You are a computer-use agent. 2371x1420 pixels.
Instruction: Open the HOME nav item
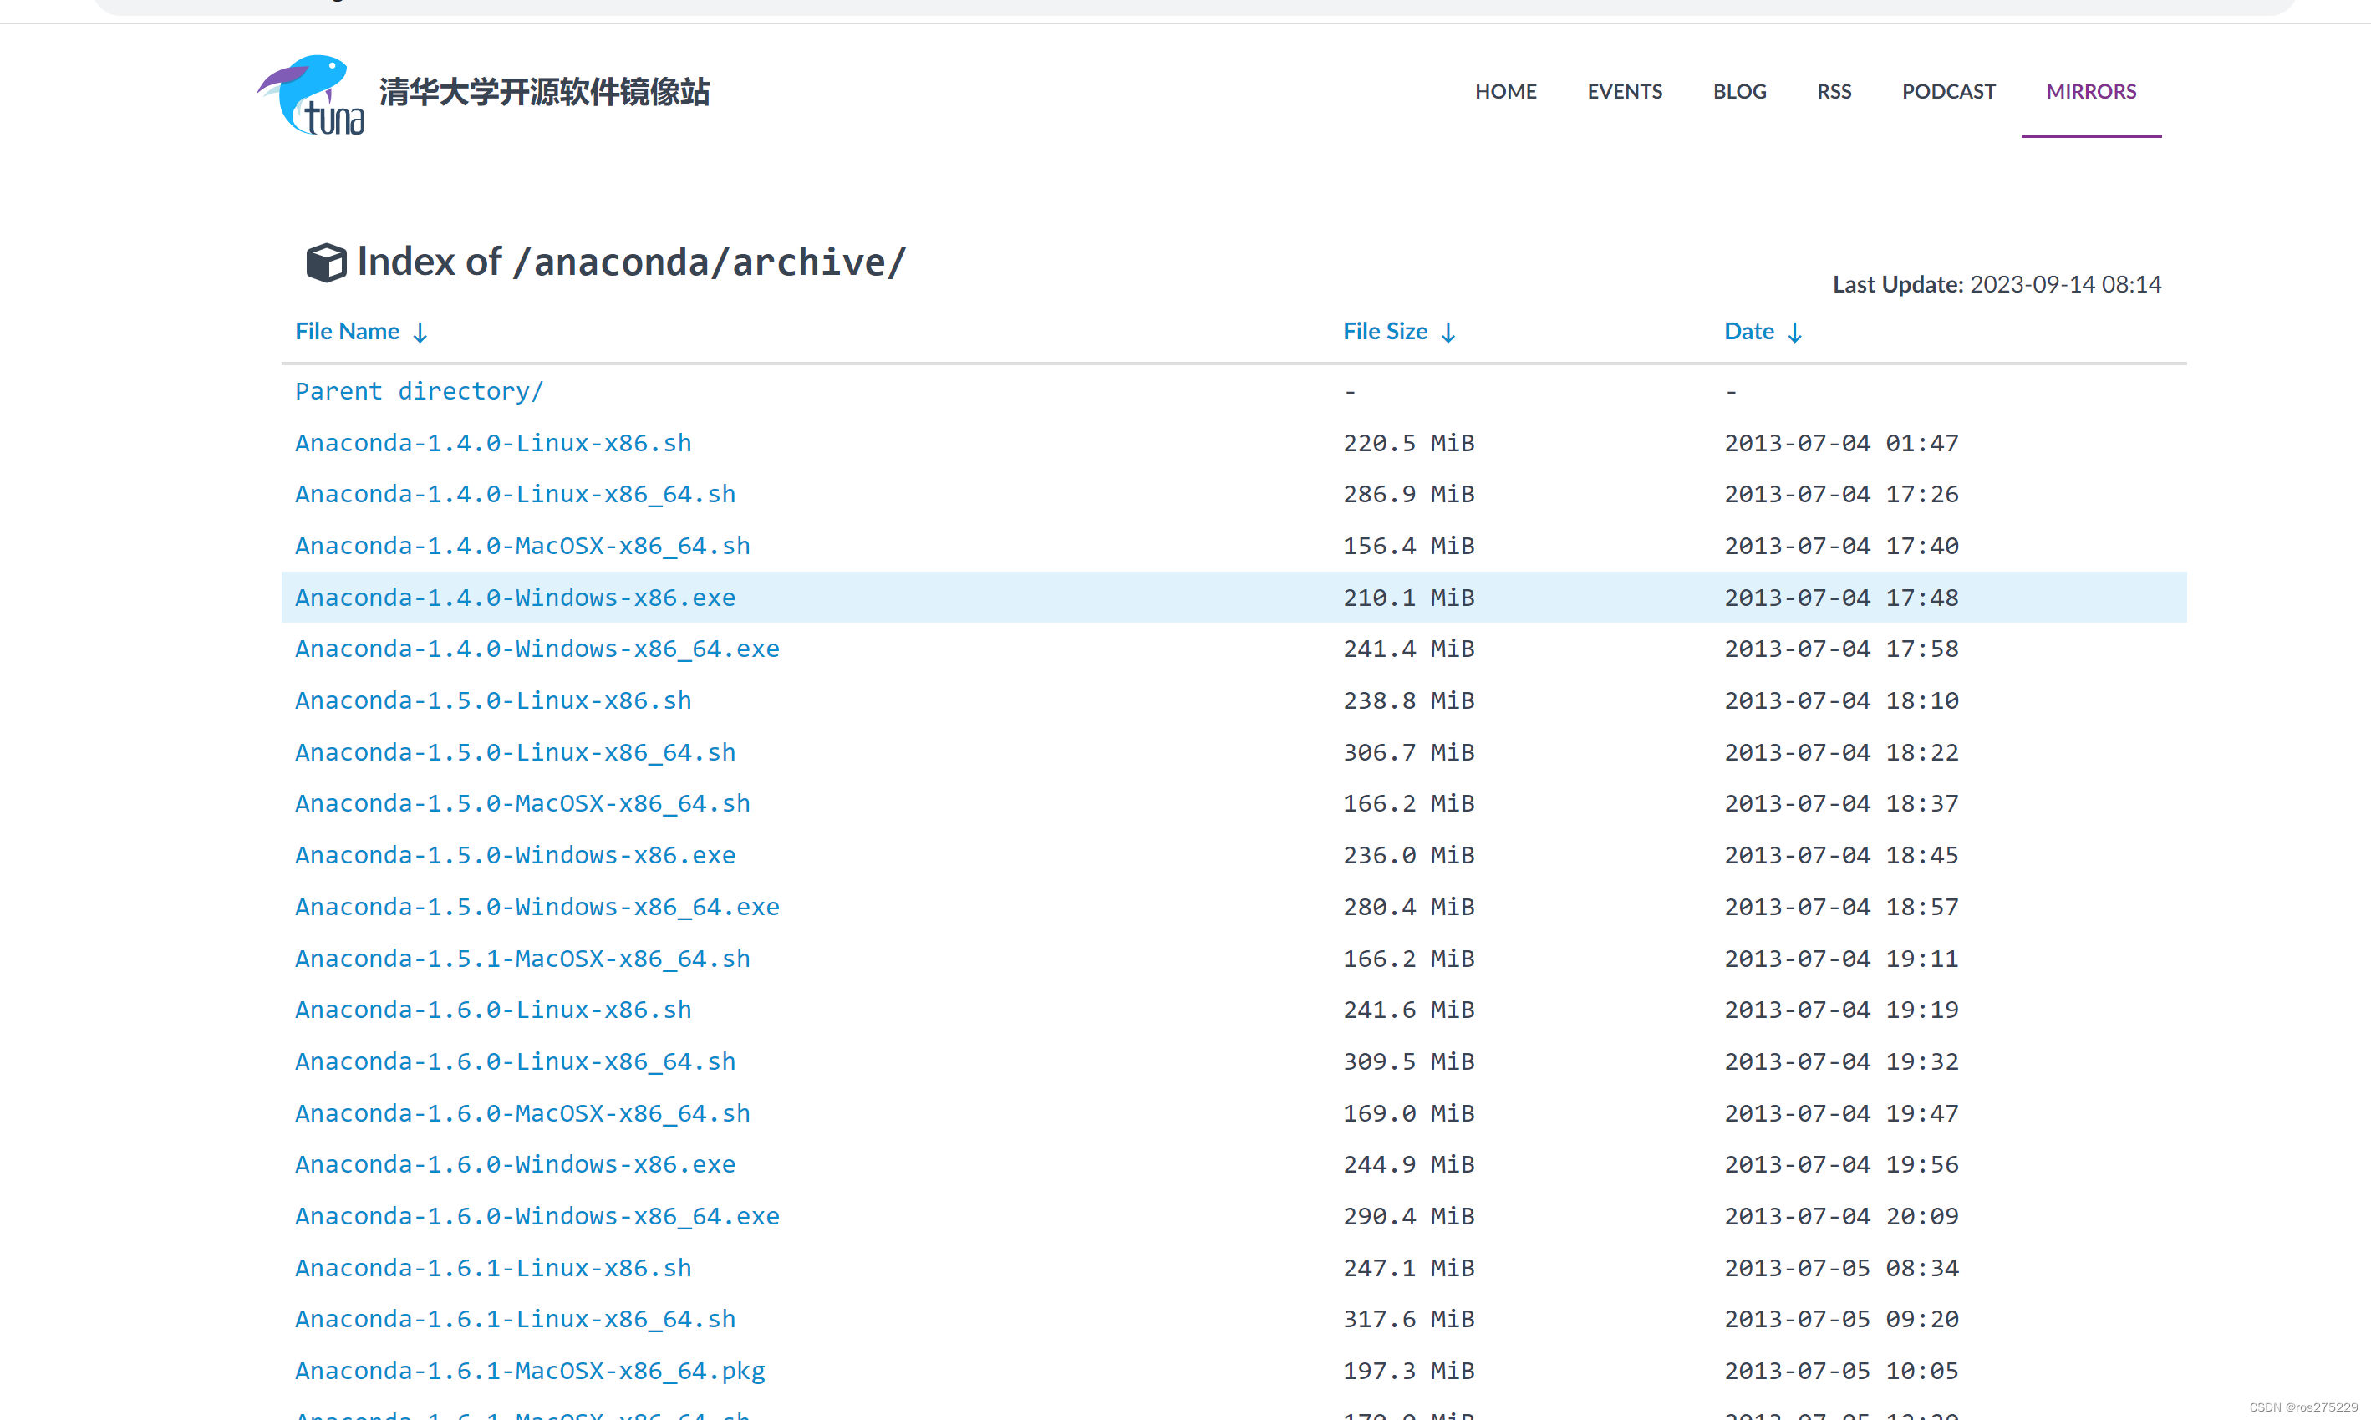1505,91
